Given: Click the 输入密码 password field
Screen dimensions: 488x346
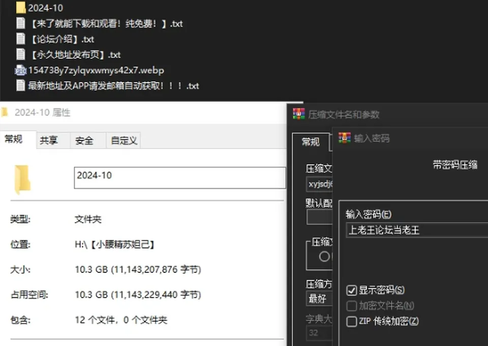Looking at the screenshot, I should [x=417, y=230].
